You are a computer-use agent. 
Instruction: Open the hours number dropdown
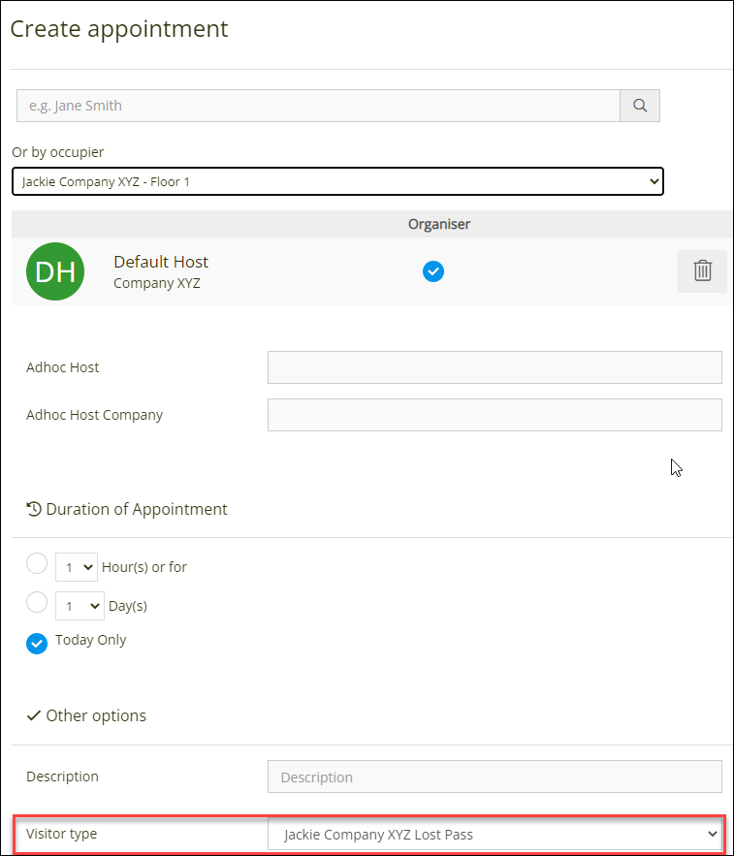tap(77, 567)
